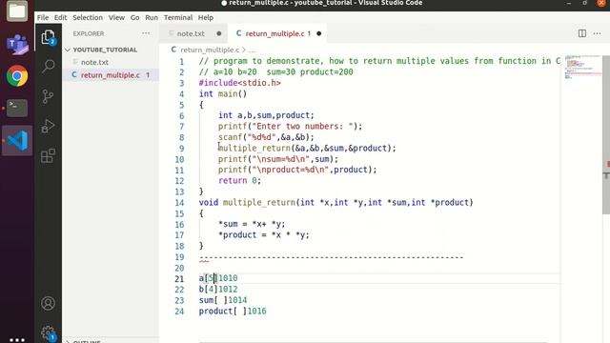The height and width of the screenshot is (343, 610).
Task: Click the Visual Studio Code dock icon
Action: 17,140
